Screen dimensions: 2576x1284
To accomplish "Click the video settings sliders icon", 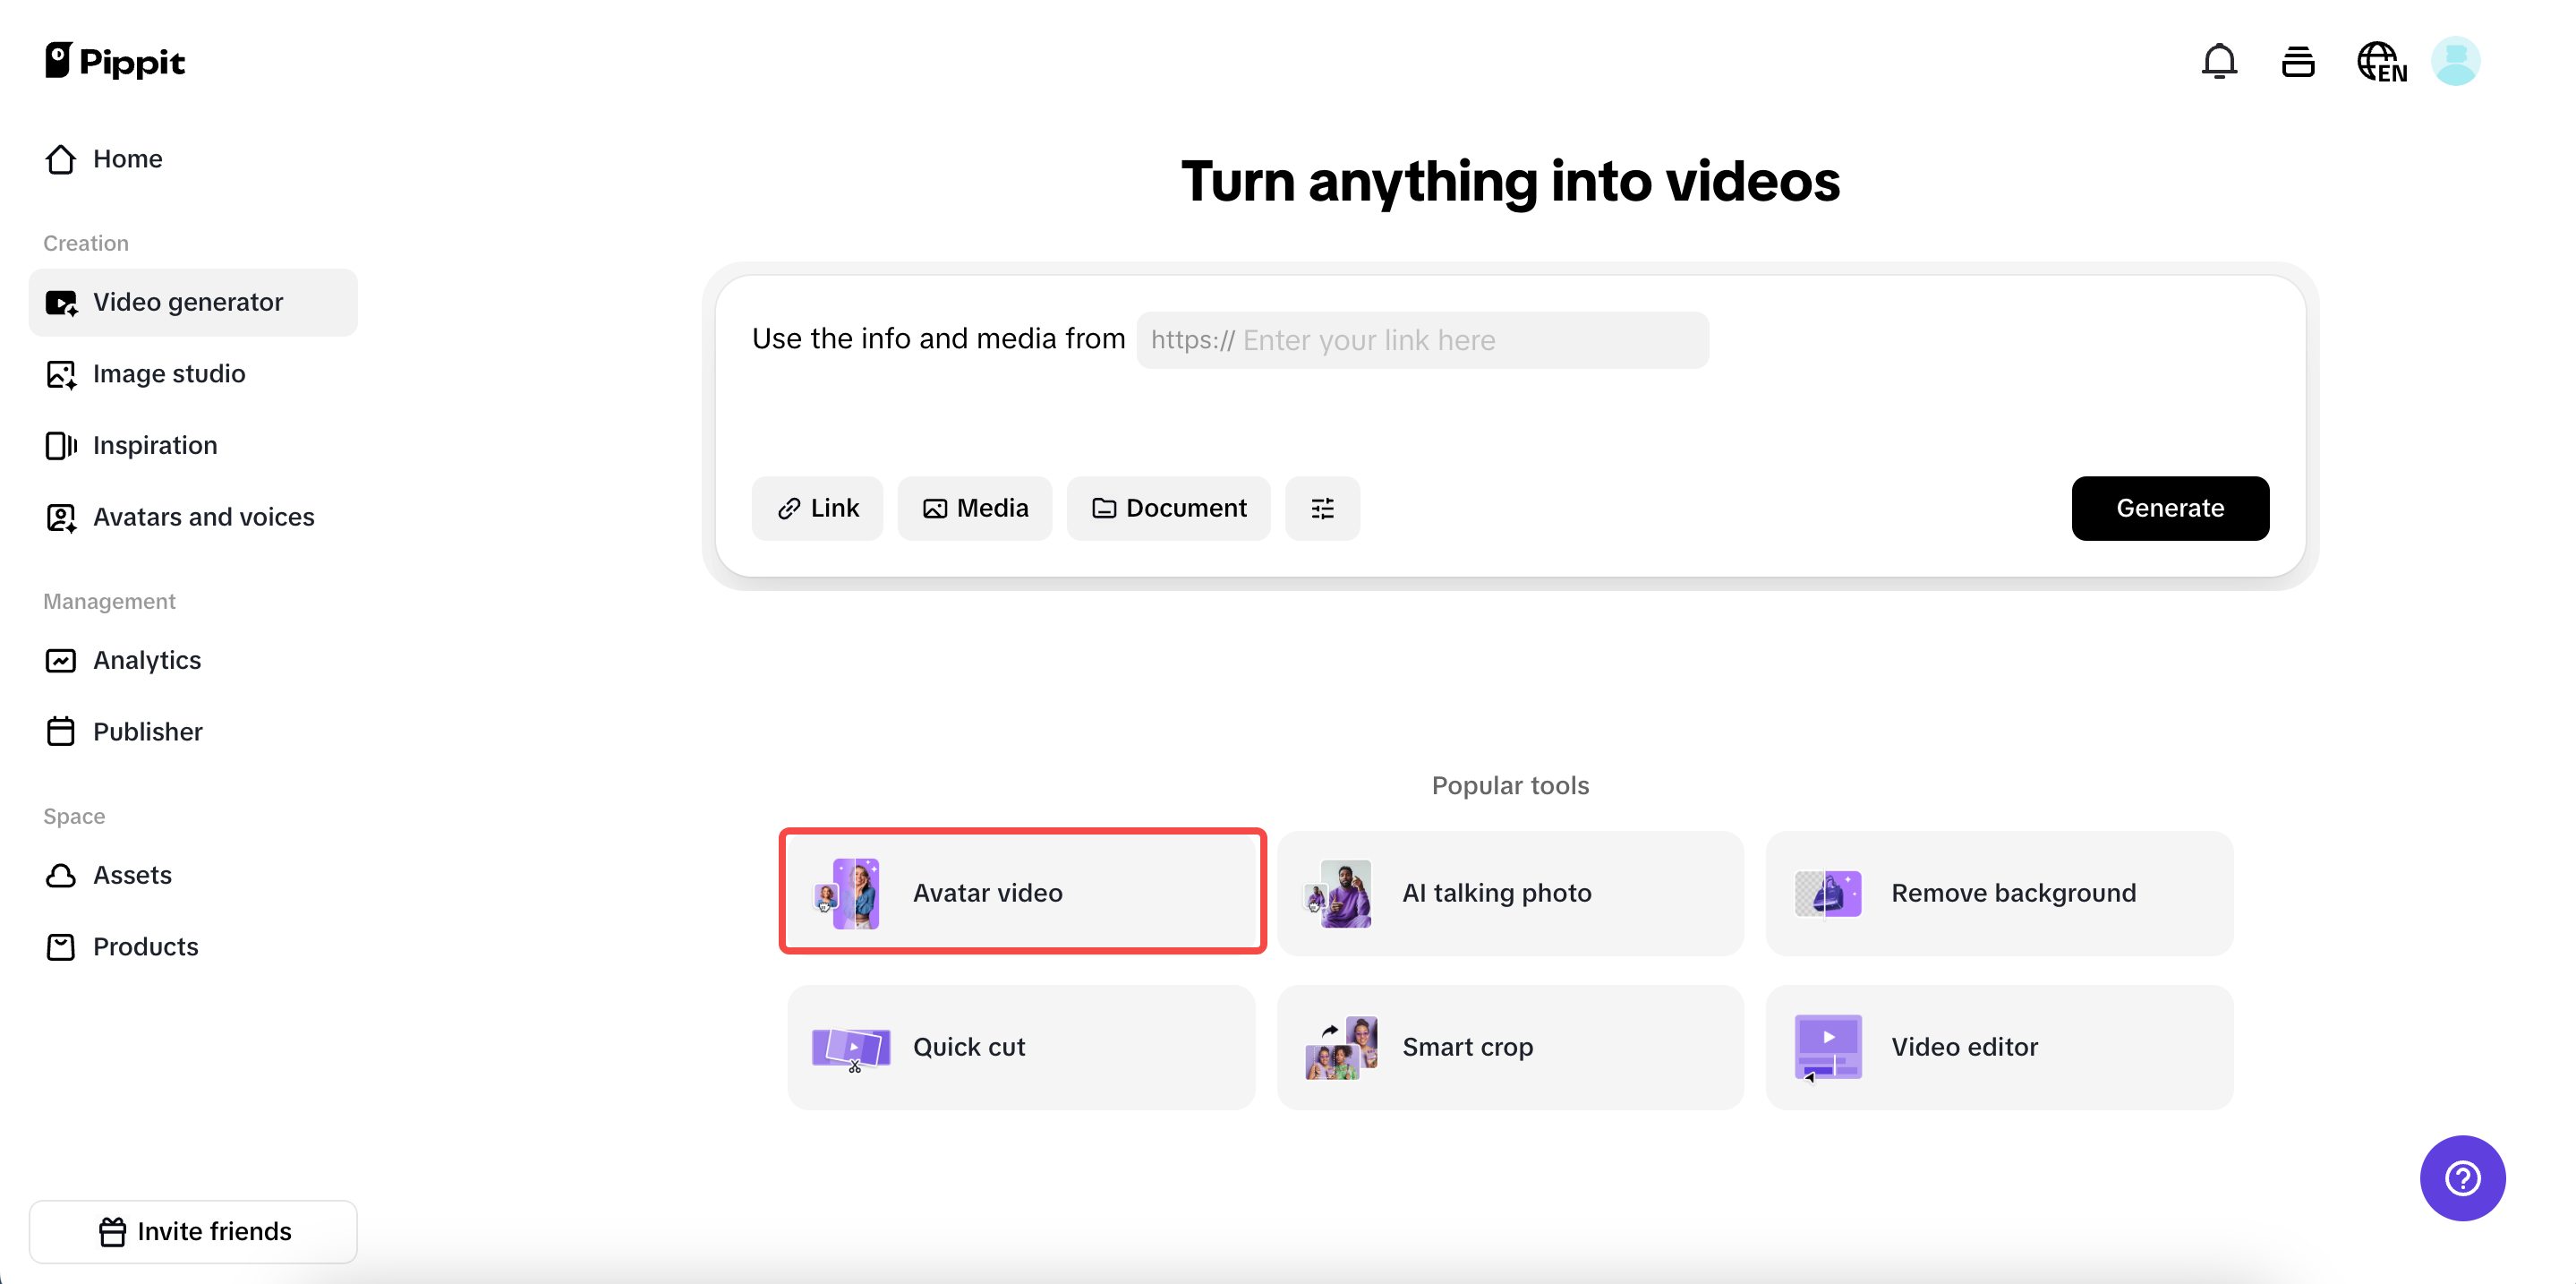I will (1322, 508).
